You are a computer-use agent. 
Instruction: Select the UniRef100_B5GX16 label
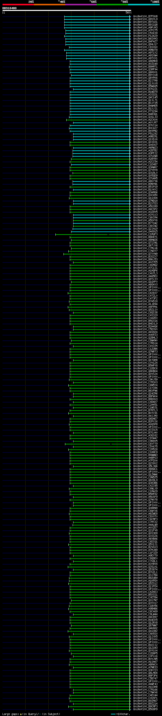[x=145, y=321]
